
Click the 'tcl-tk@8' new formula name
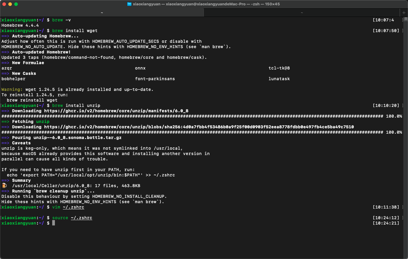click(x=279, y=68)
